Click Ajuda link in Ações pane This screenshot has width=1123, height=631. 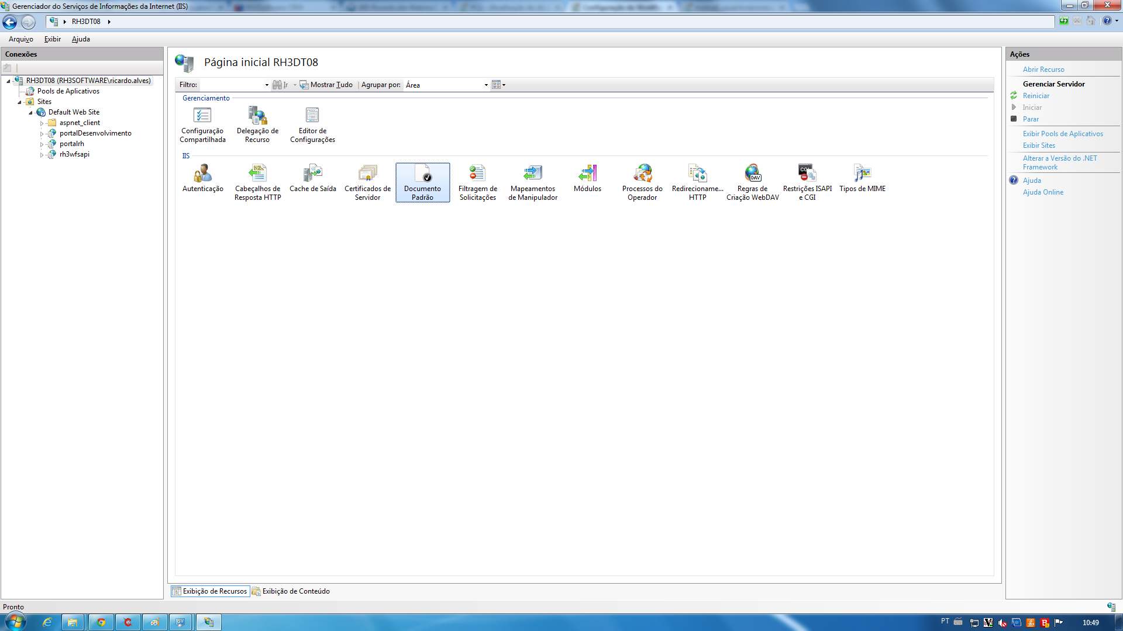click(1032, 181)
